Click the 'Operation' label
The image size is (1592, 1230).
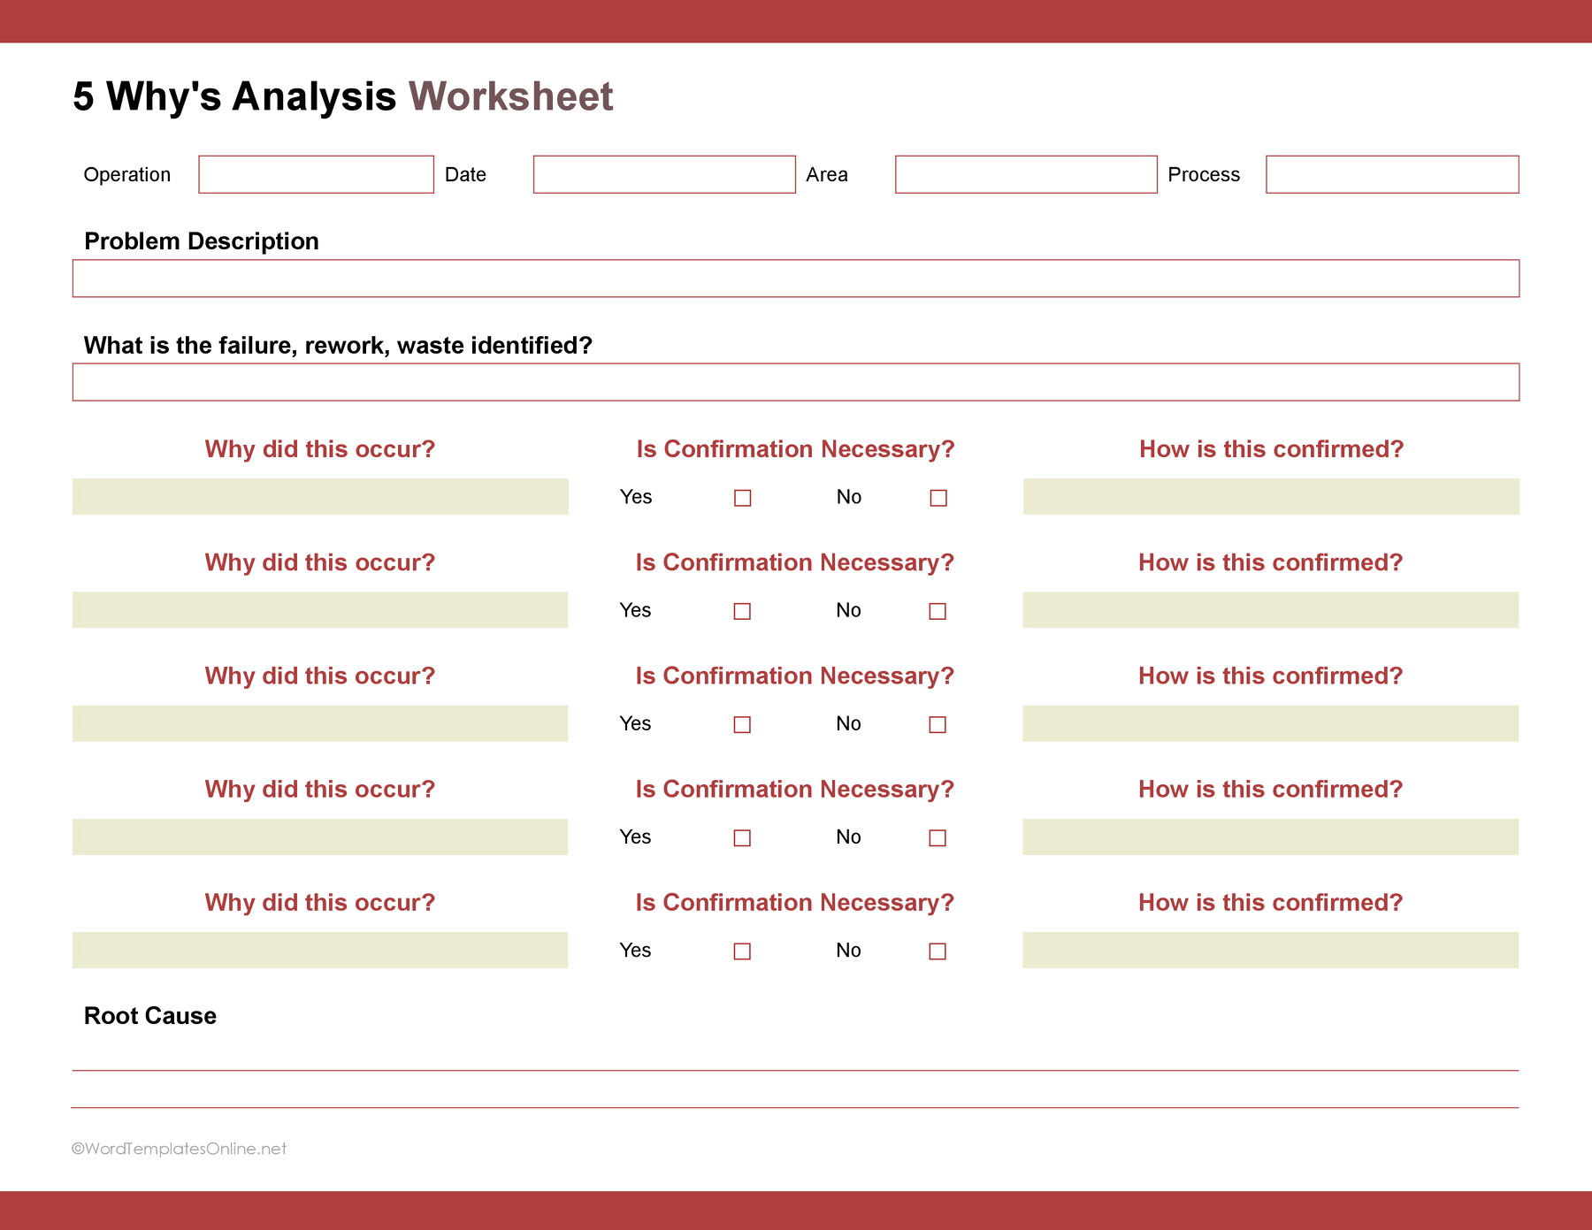click(x=127, y=175)
